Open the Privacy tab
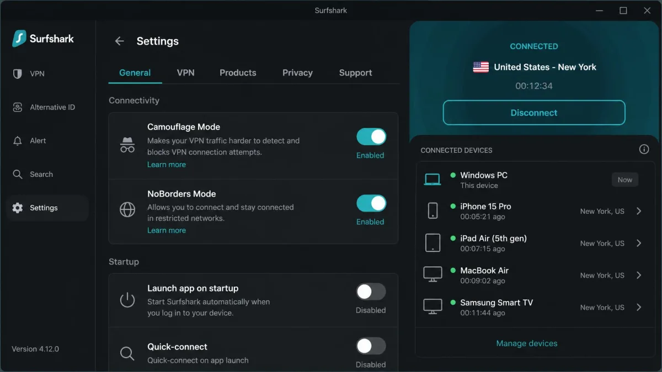Screen dimensions: 662x372 pos(297,73)
